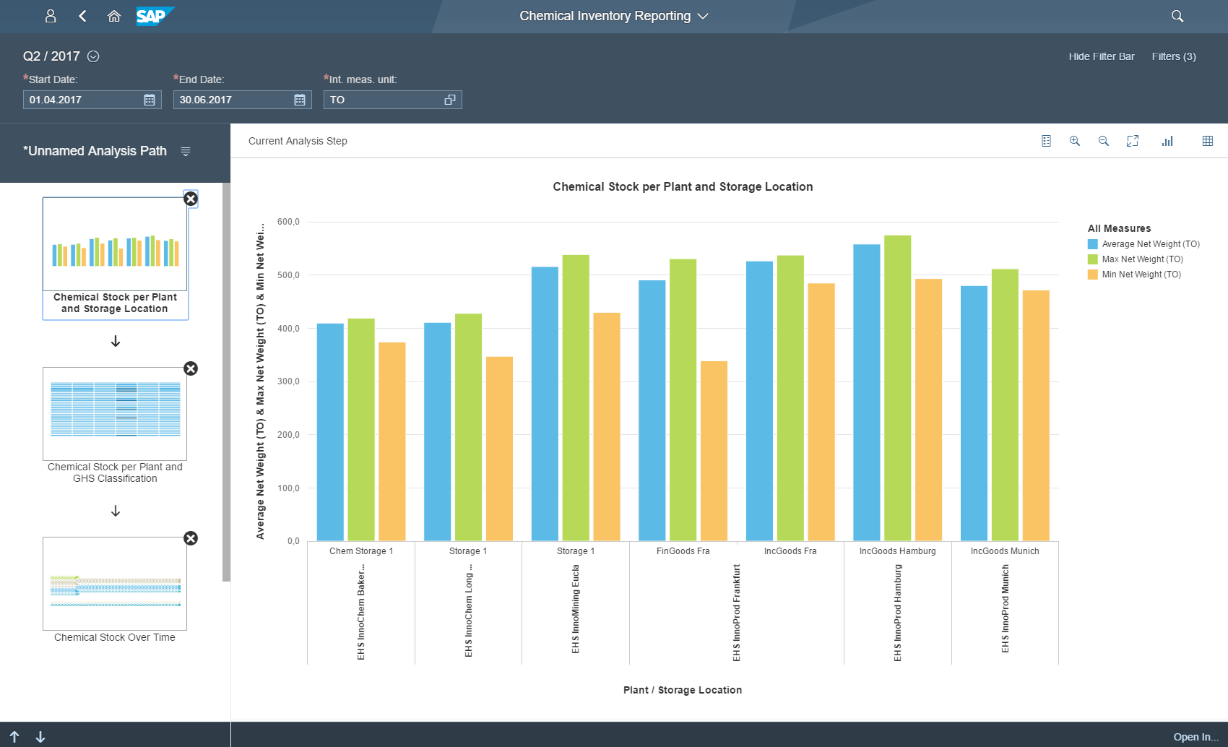
Task: Open the Filters (3) dialog
Action: 1173,56
